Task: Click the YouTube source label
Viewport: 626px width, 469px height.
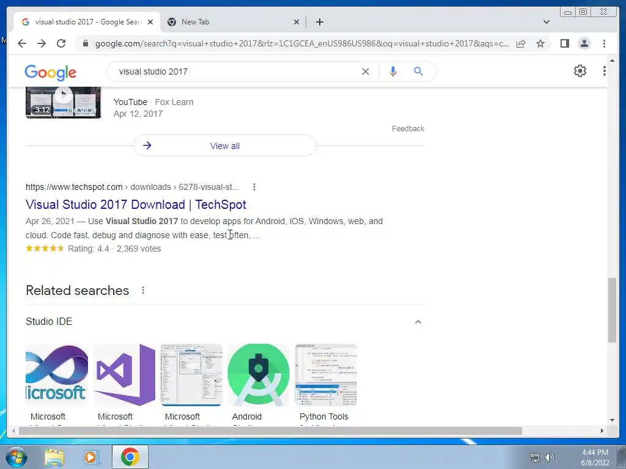Action: coord(130,102)
